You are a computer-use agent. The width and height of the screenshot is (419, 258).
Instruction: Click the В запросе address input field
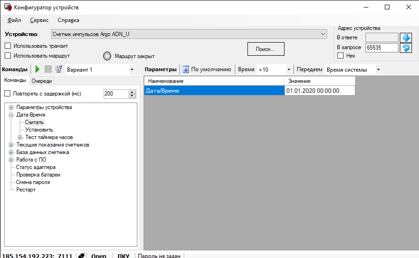[382, 48]
